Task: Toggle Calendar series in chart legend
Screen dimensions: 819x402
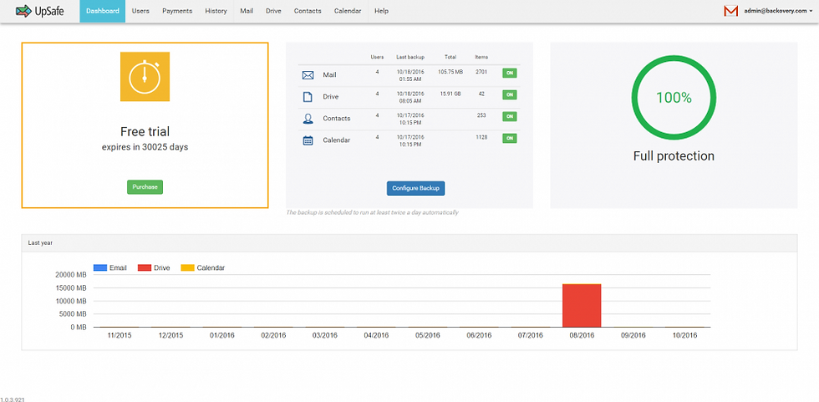Action: click(x=202, y=267)
